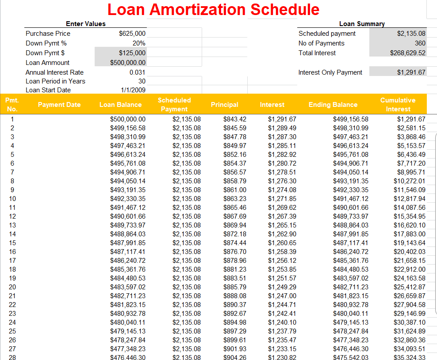Click the Interest Only Payment value $1,291.67
This screenshot has width=437, height=360.
(411, 72)
